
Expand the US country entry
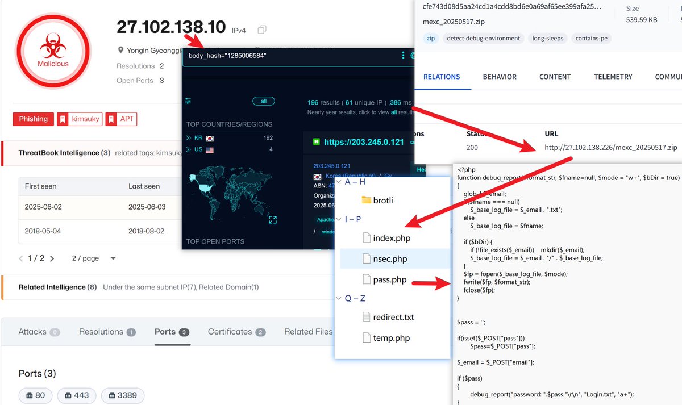[x=189, y=150]
